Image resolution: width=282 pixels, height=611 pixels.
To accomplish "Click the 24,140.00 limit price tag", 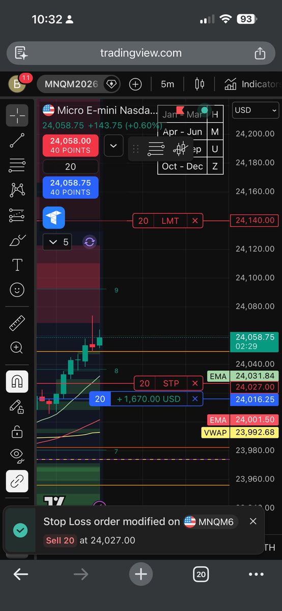I will click(254, 220).
